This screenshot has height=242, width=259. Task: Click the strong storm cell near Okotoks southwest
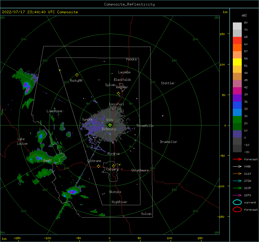pos(72,192)
